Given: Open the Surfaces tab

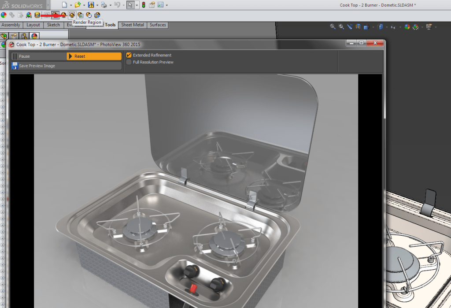Looking at the screenshot, I should (157, 25).
